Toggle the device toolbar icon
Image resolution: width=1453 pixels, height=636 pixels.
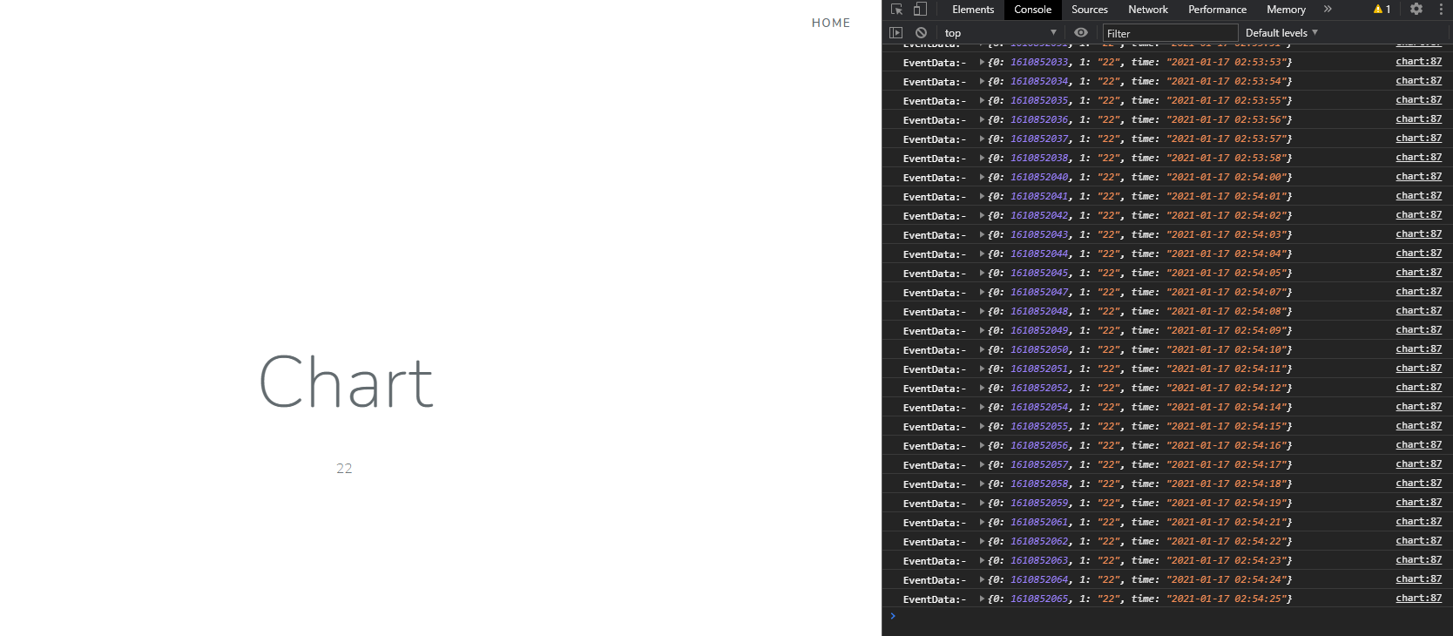tap(920, 10)
